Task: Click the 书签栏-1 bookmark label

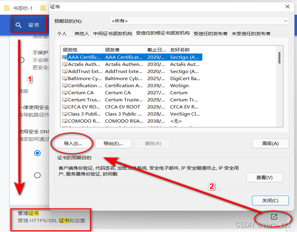Action: point(23,8)
